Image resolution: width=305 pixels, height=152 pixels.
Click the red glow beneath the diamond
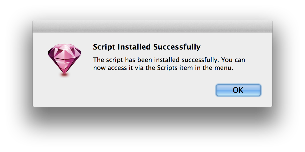64,75
